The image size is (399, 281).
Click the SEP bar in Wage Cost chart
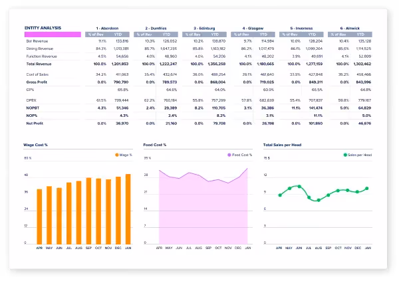coord(88,211)
